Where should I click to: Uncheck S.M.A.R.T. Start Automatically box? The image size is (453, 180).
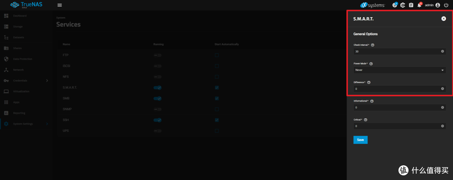click(217, 88)
